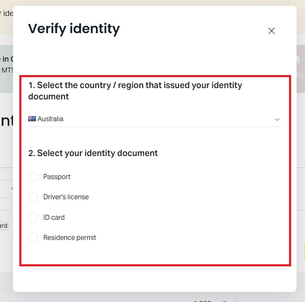Image resolution: width=305 pixels, height=302 pixels.
Task: Click the "ID card" option label
Action: (54, 217)
